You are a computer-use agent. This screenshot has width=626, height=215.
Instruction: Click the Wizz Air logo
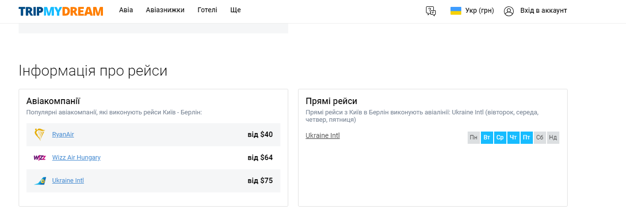click(40, 158)
